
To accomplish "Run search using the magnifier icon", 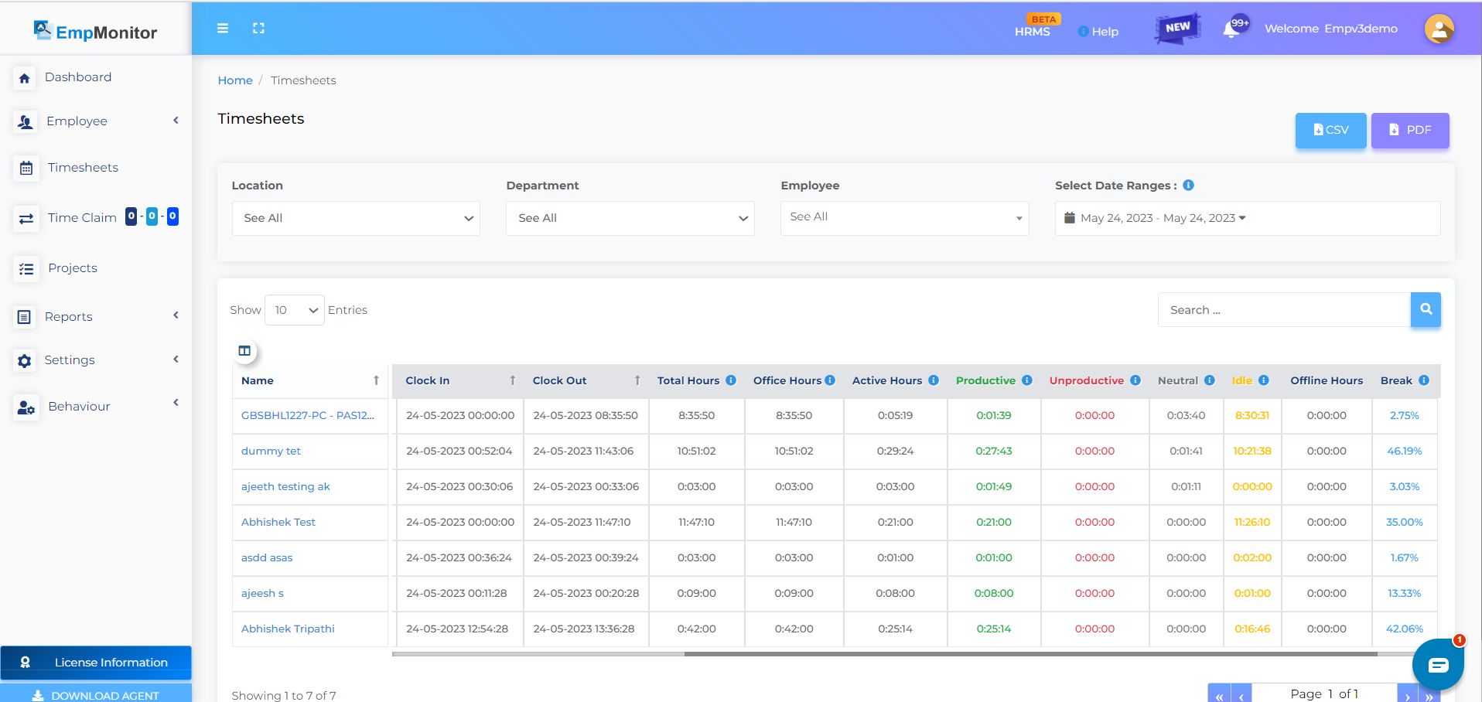I will (x=1426, y=309).
